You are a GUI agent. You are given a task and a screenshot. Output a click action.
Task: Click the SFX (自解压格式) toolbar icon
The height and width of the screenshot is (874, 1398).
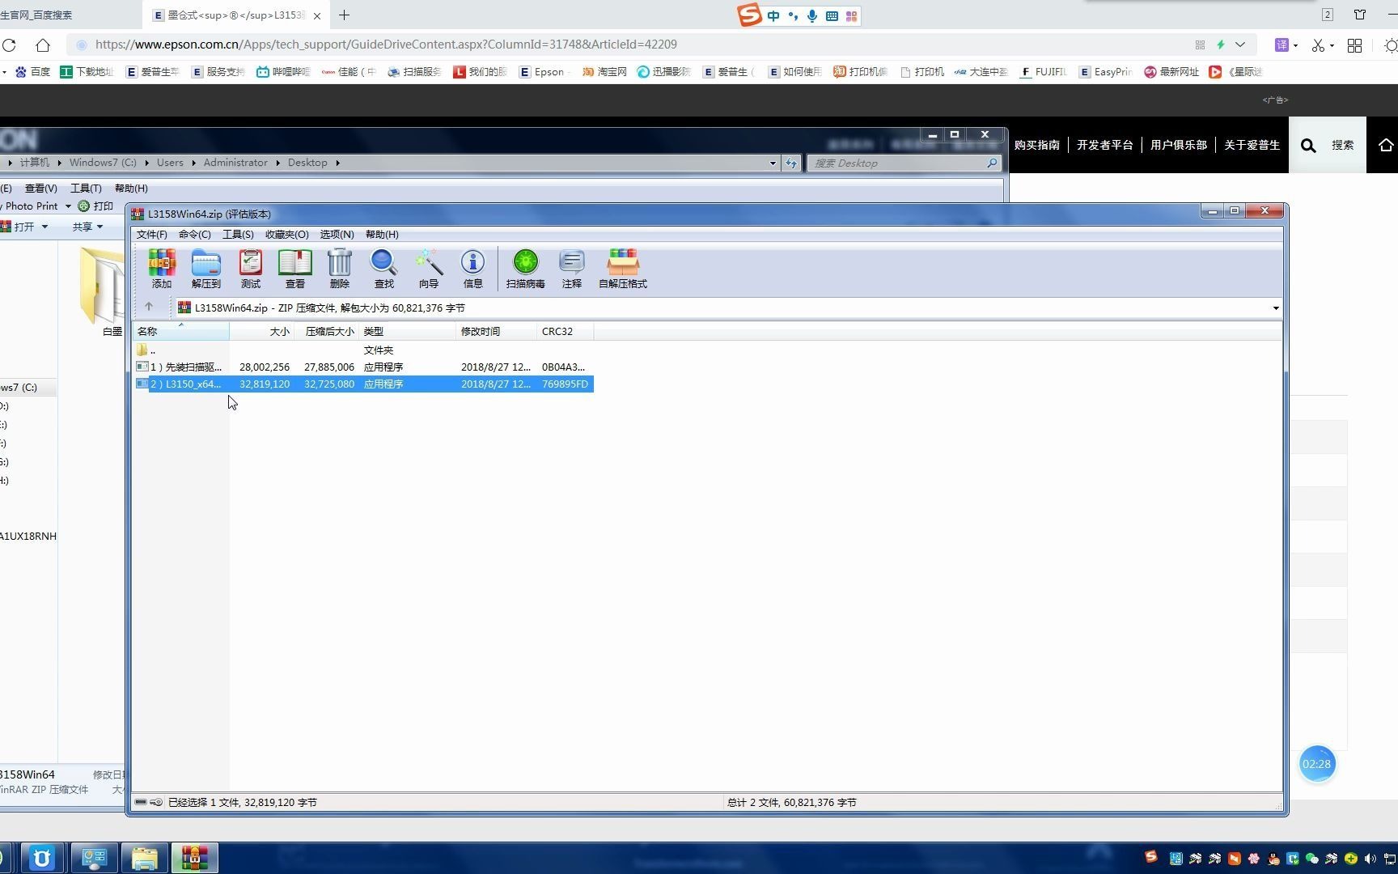(623, 269)
